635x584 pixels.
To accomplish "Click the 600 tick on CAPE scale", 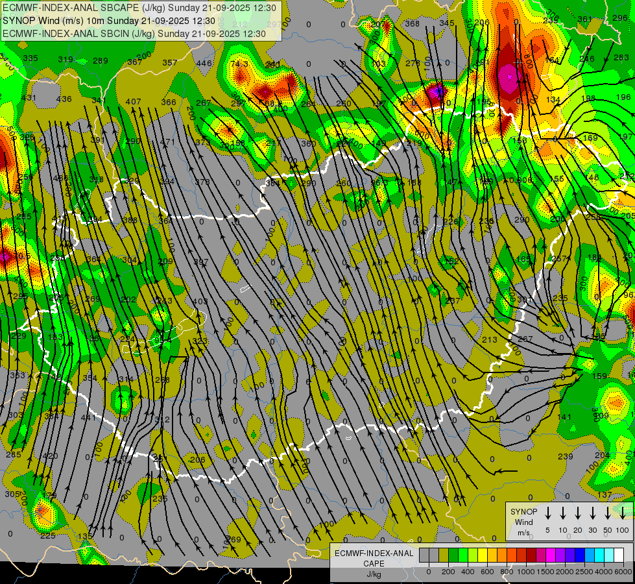I will click(487, 572).
